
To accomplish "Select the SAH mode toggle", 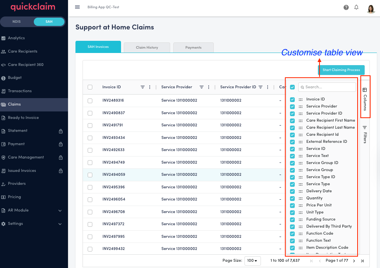I will (x=49, y=22).
